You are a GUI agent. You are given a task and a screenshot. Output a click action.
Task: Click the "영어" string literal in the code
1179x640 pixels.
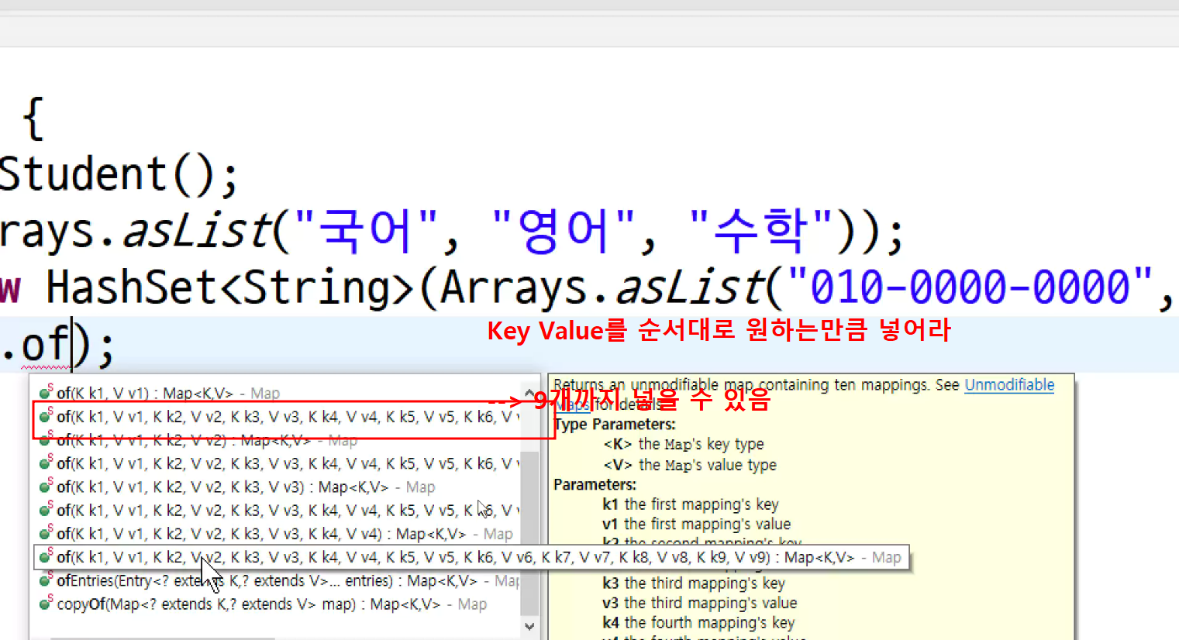coord(564,231)
